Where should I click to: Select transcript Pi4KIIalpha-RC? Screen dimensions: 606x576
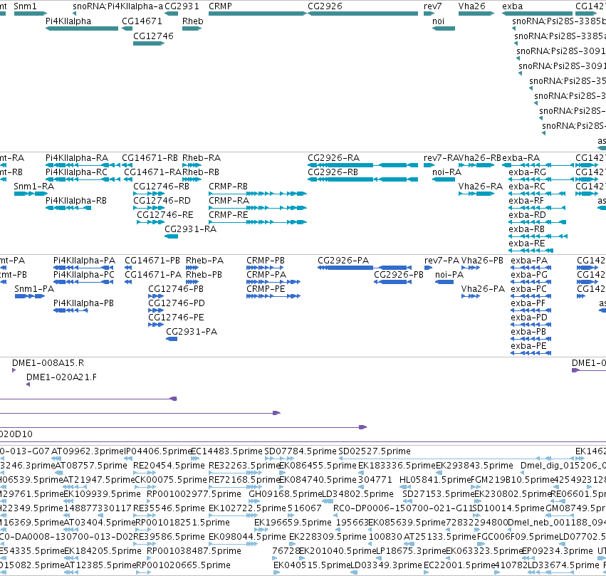click(76, 172)
